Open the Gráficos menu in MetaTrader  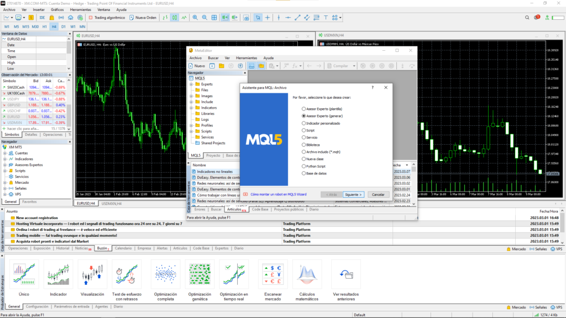click(57, 10)
